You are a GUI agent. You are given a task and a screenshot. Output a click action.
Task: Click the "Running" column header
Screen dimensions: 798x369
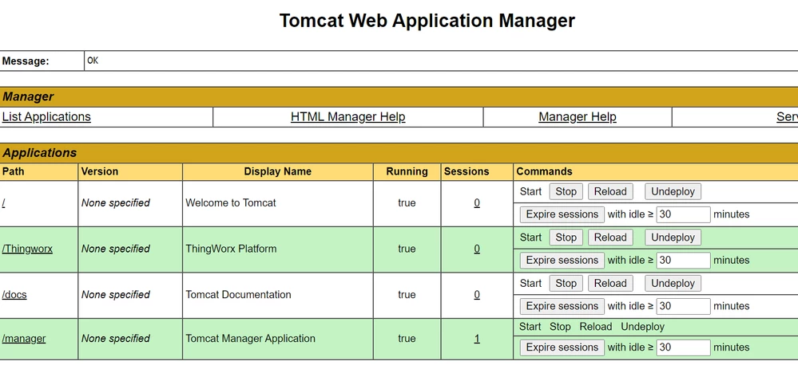[x=407, y=171]
